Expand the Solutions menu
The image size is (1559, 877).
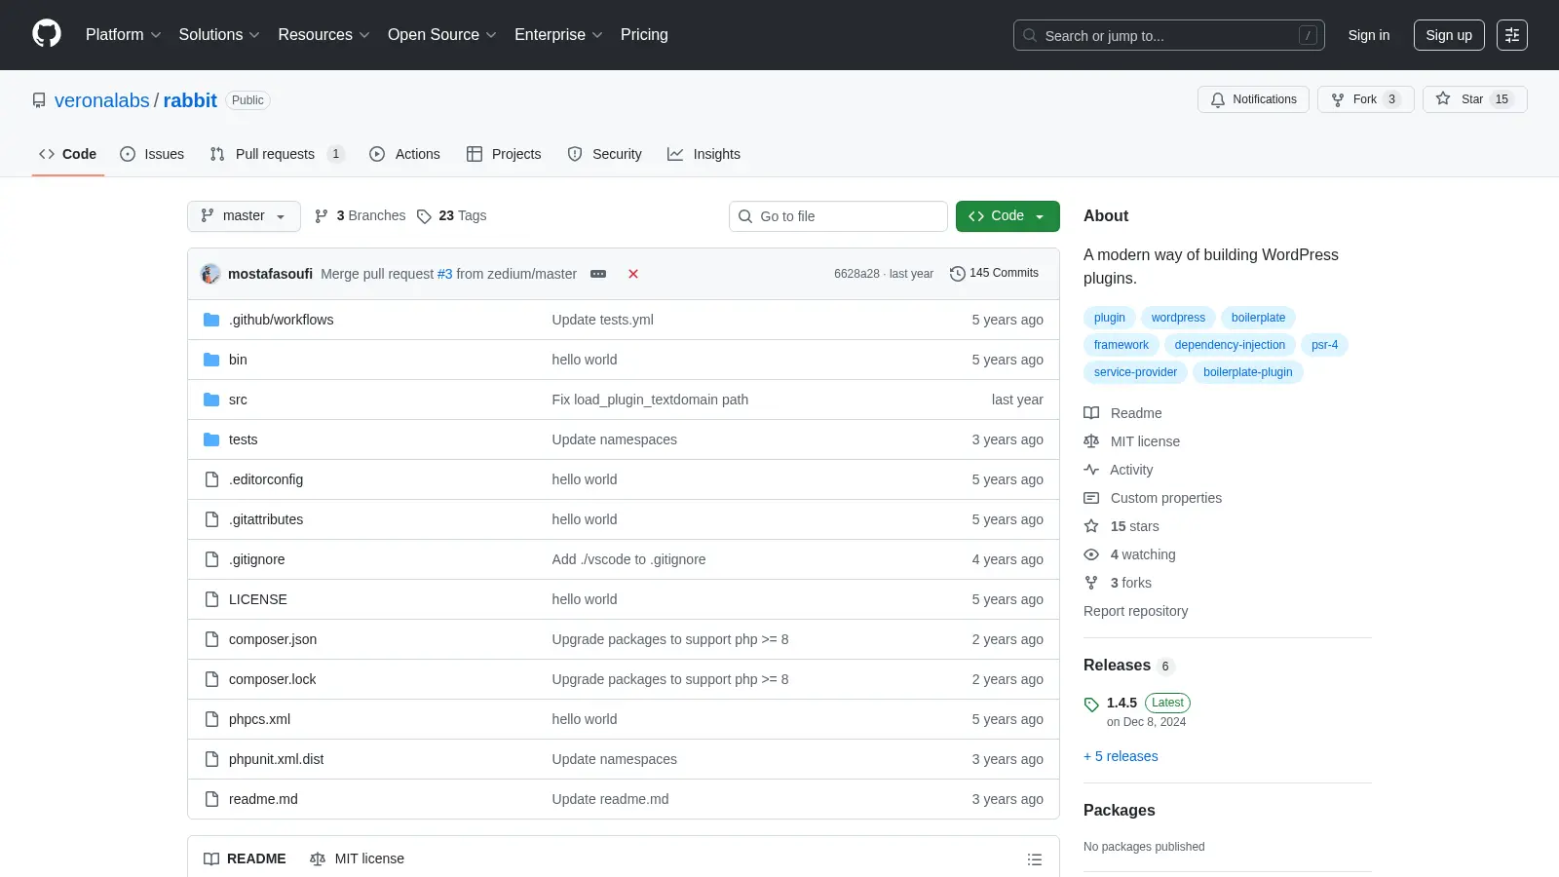(x=219, y=35)
